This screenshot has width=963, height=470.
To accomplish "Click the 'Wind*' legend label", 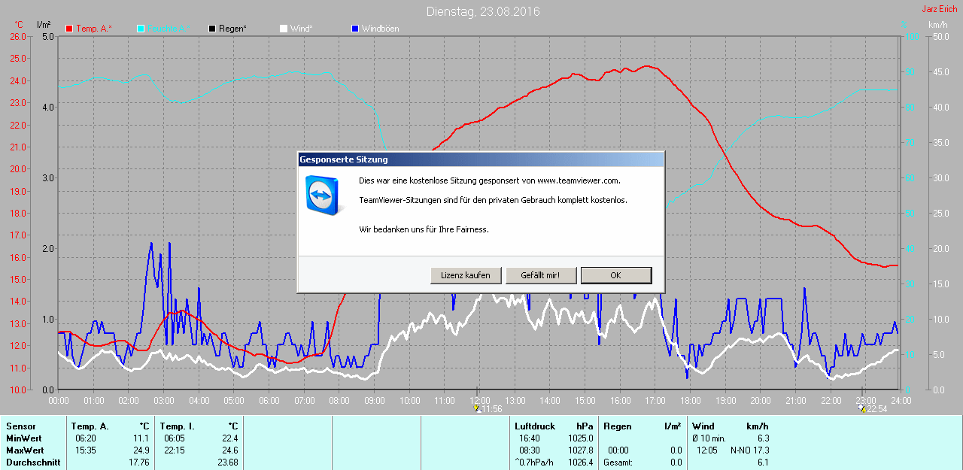I will coord(302,29).
